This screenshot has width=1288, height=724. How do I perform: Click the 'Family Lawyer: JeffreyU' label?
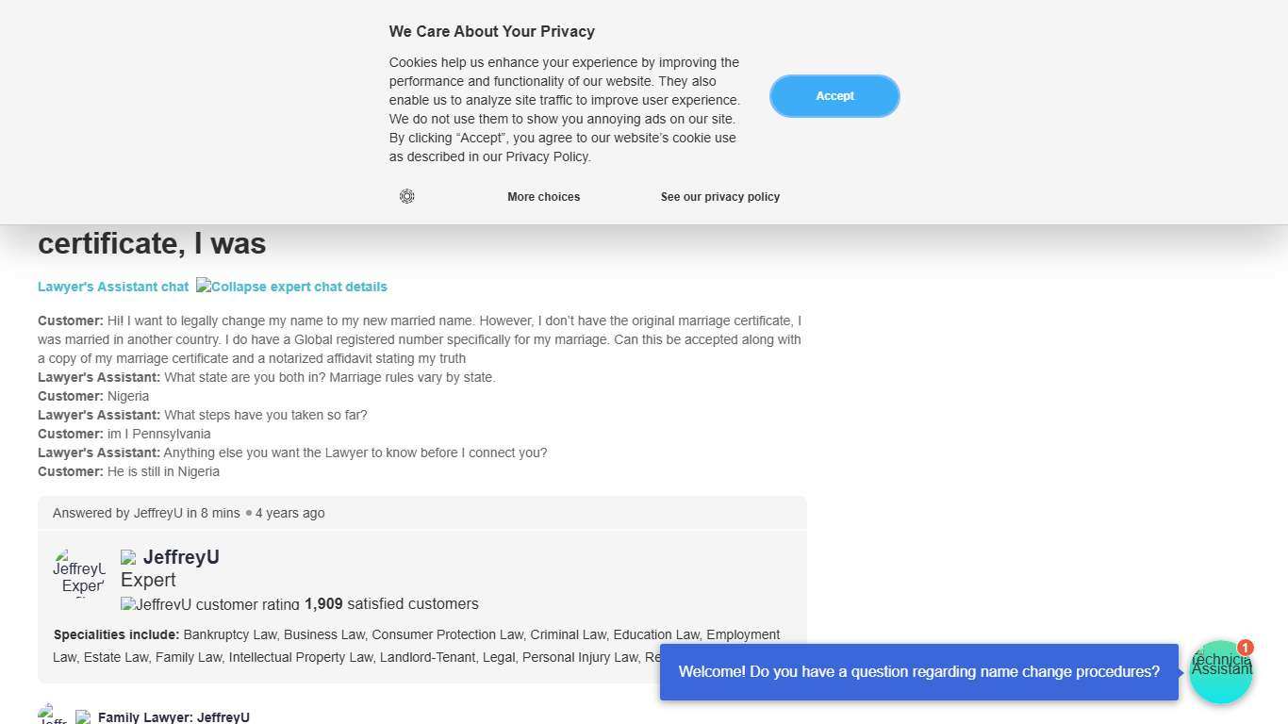point(173,717)
